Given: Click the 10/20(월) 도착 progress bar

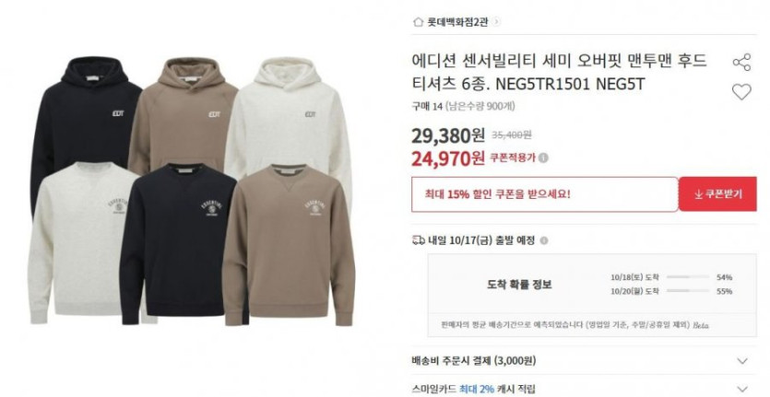Looking at the screenshot, I should tap(688, 291).
